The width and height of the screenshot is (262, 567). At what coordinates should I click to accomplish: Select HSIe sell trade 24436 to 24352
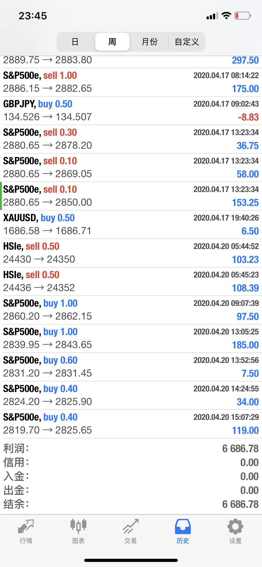131,282
